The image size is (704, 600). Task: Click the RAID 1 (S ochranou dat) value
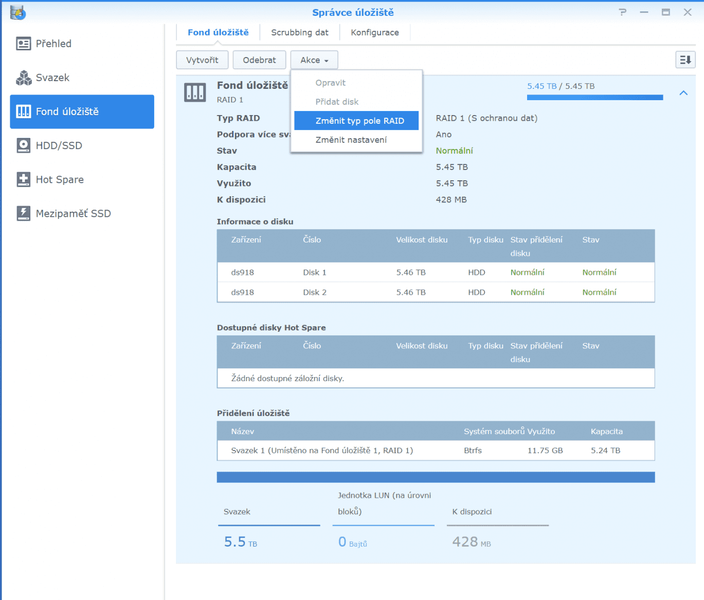click(x=486, y=118)
